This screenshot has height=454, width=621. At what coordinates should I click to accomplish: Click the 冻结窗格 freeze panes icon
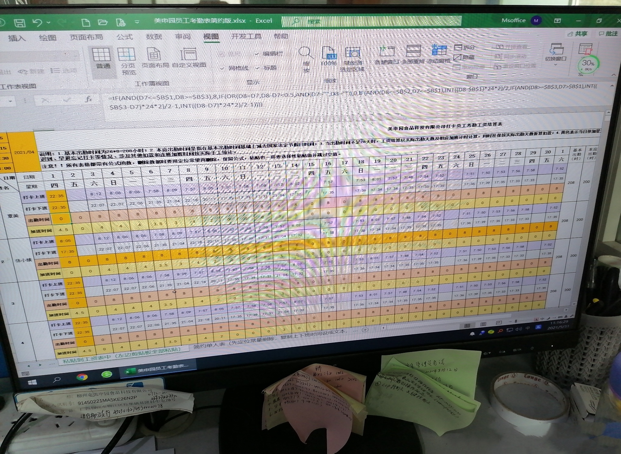(x=439, y=50)
